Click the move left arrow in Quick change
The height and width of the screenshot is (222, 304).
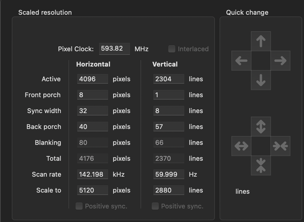click(241, 61)
